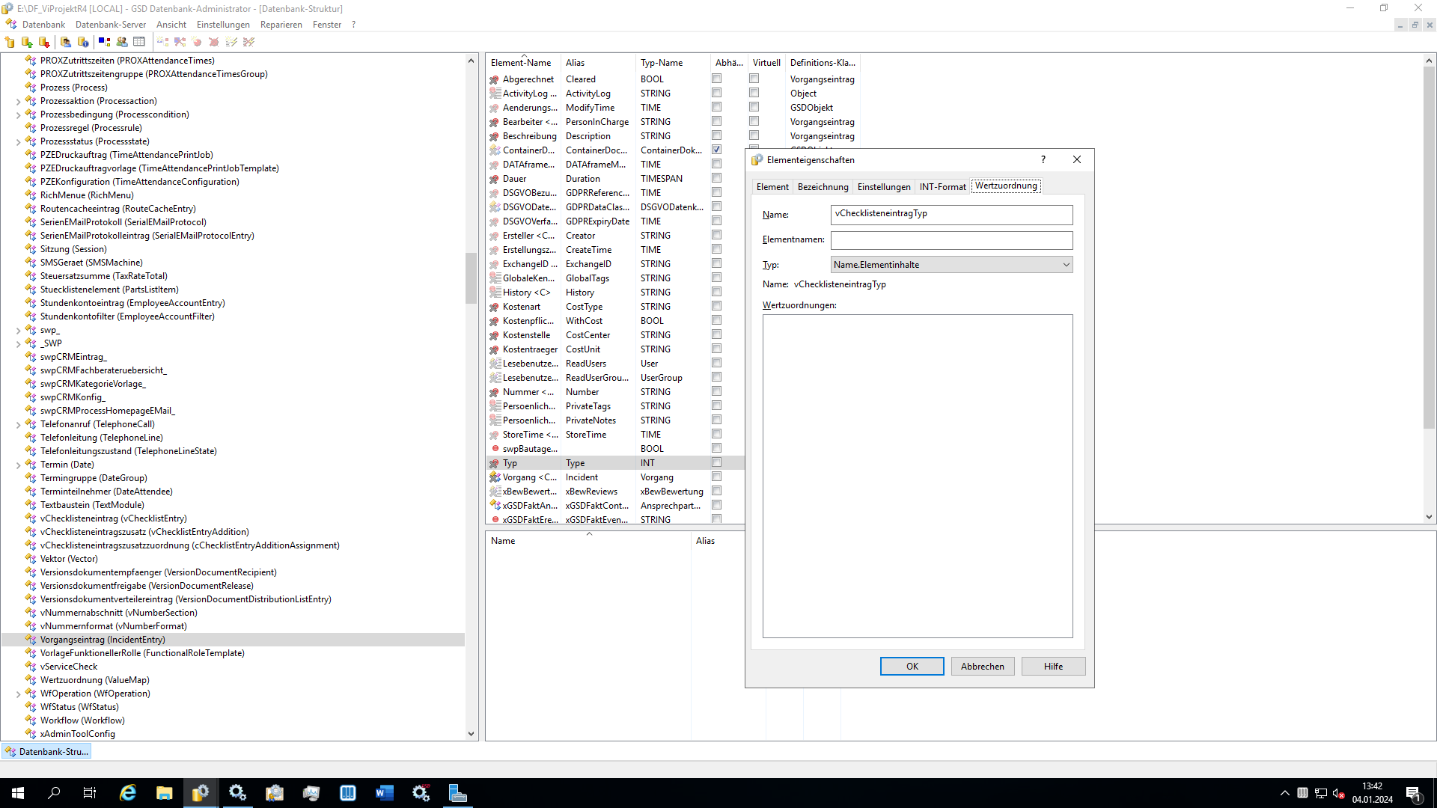The image size is (1437, 808).
Task: Expand the Prozessaktion tree node
Action: pyautogui.click(x=18, y=102)
